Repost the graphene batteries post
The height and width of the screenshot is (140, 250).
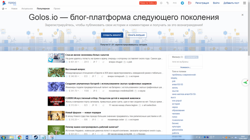(x=103, y=91)
